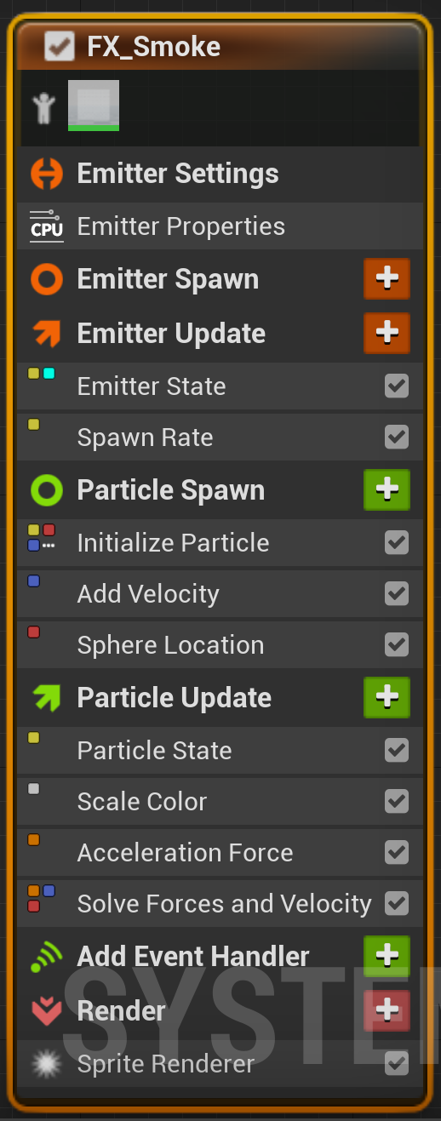Image resolution: width=441 pixels, height=1121 pixels.
Task: Click the Emitter Update orange arrow icon
Action: point(47,334)
